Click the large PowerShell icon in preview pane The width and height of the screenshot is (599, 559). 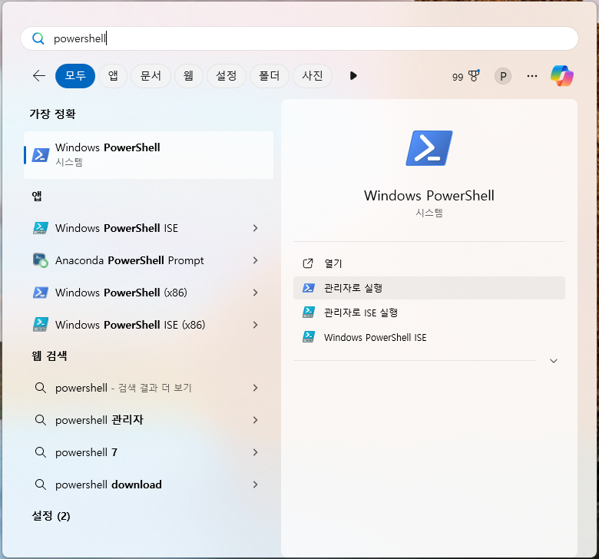[429, 148]
